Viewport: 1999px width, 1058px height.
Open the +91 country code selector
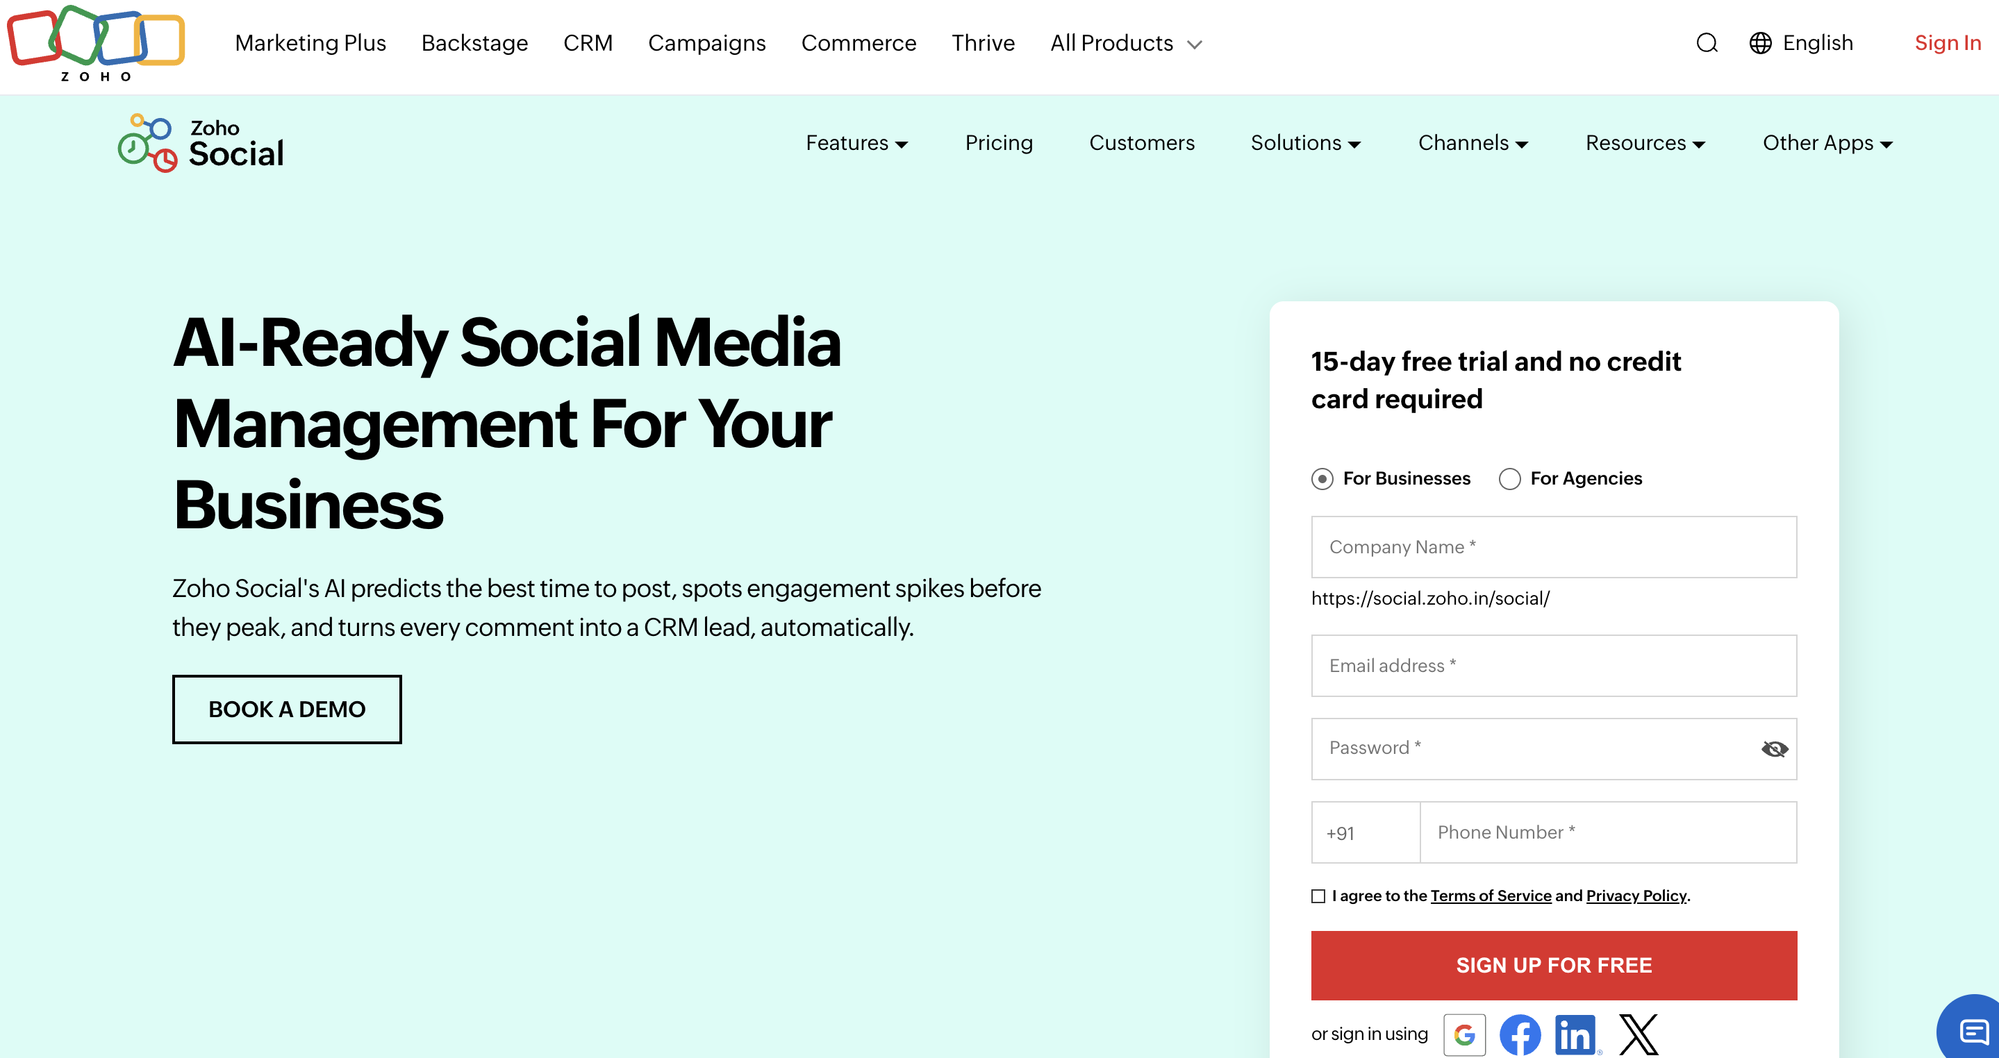tap(1365, 832)
